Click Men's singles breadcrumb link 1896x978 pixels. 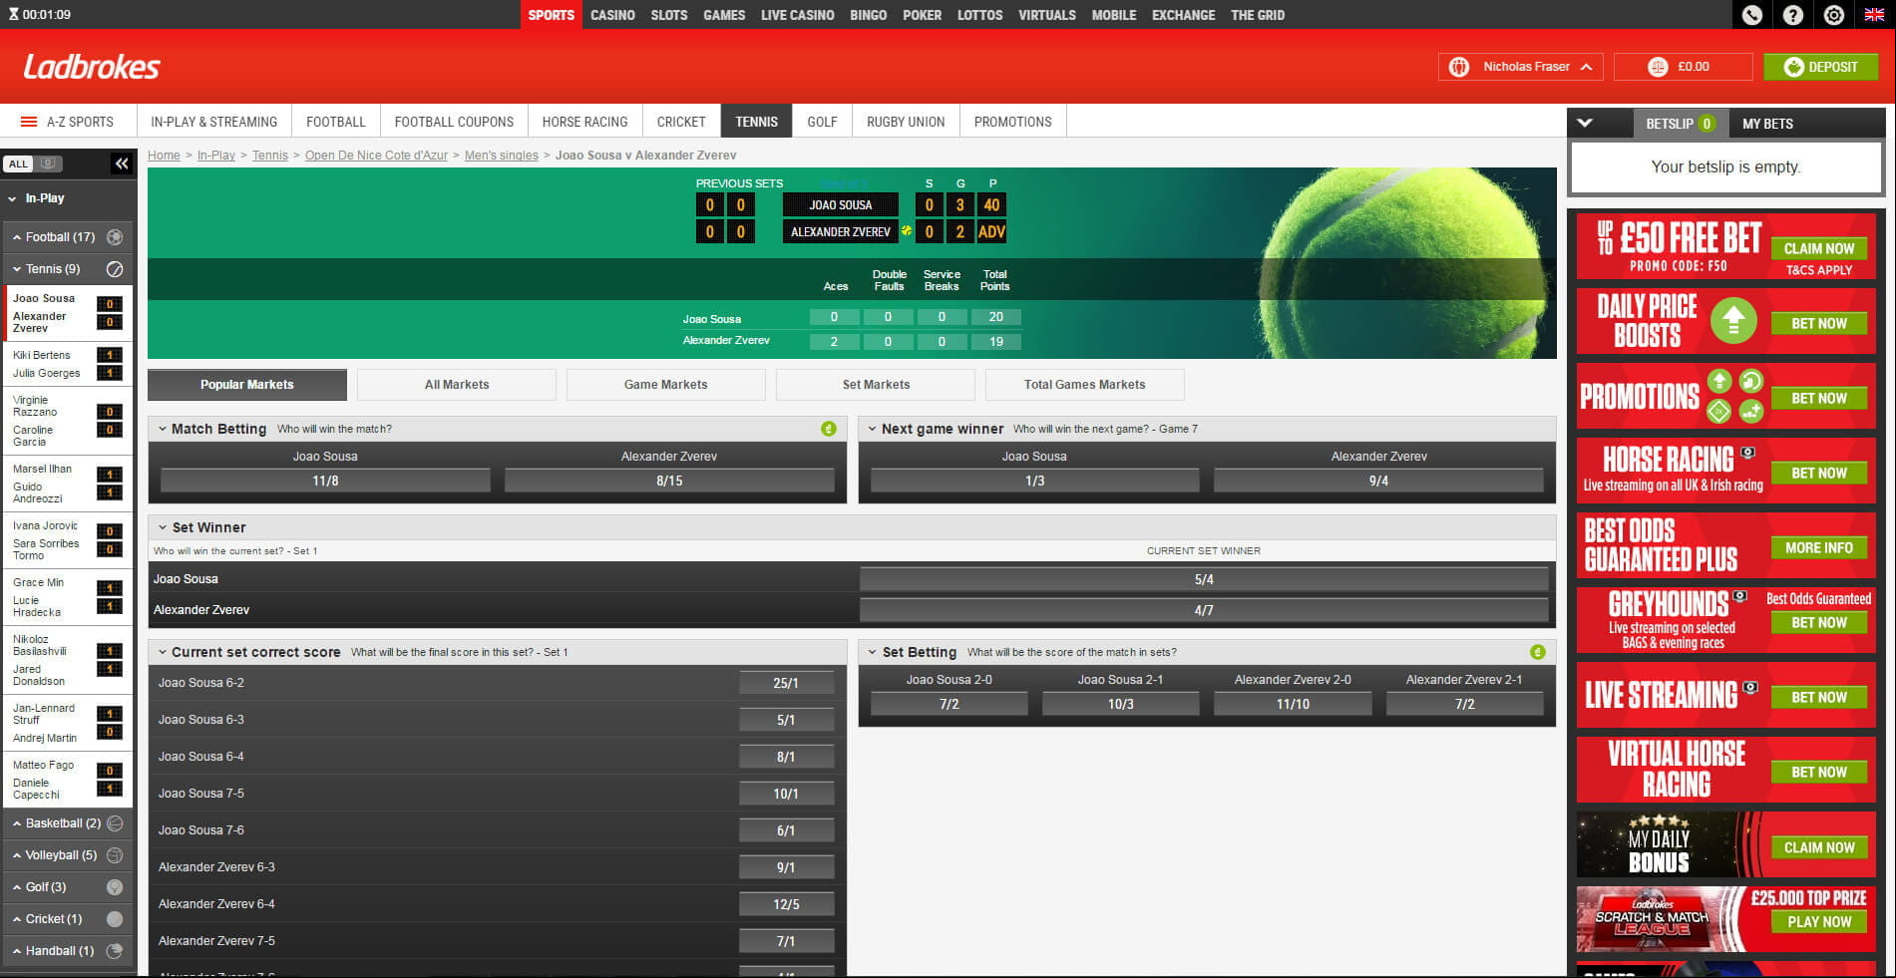click(502, 156)
